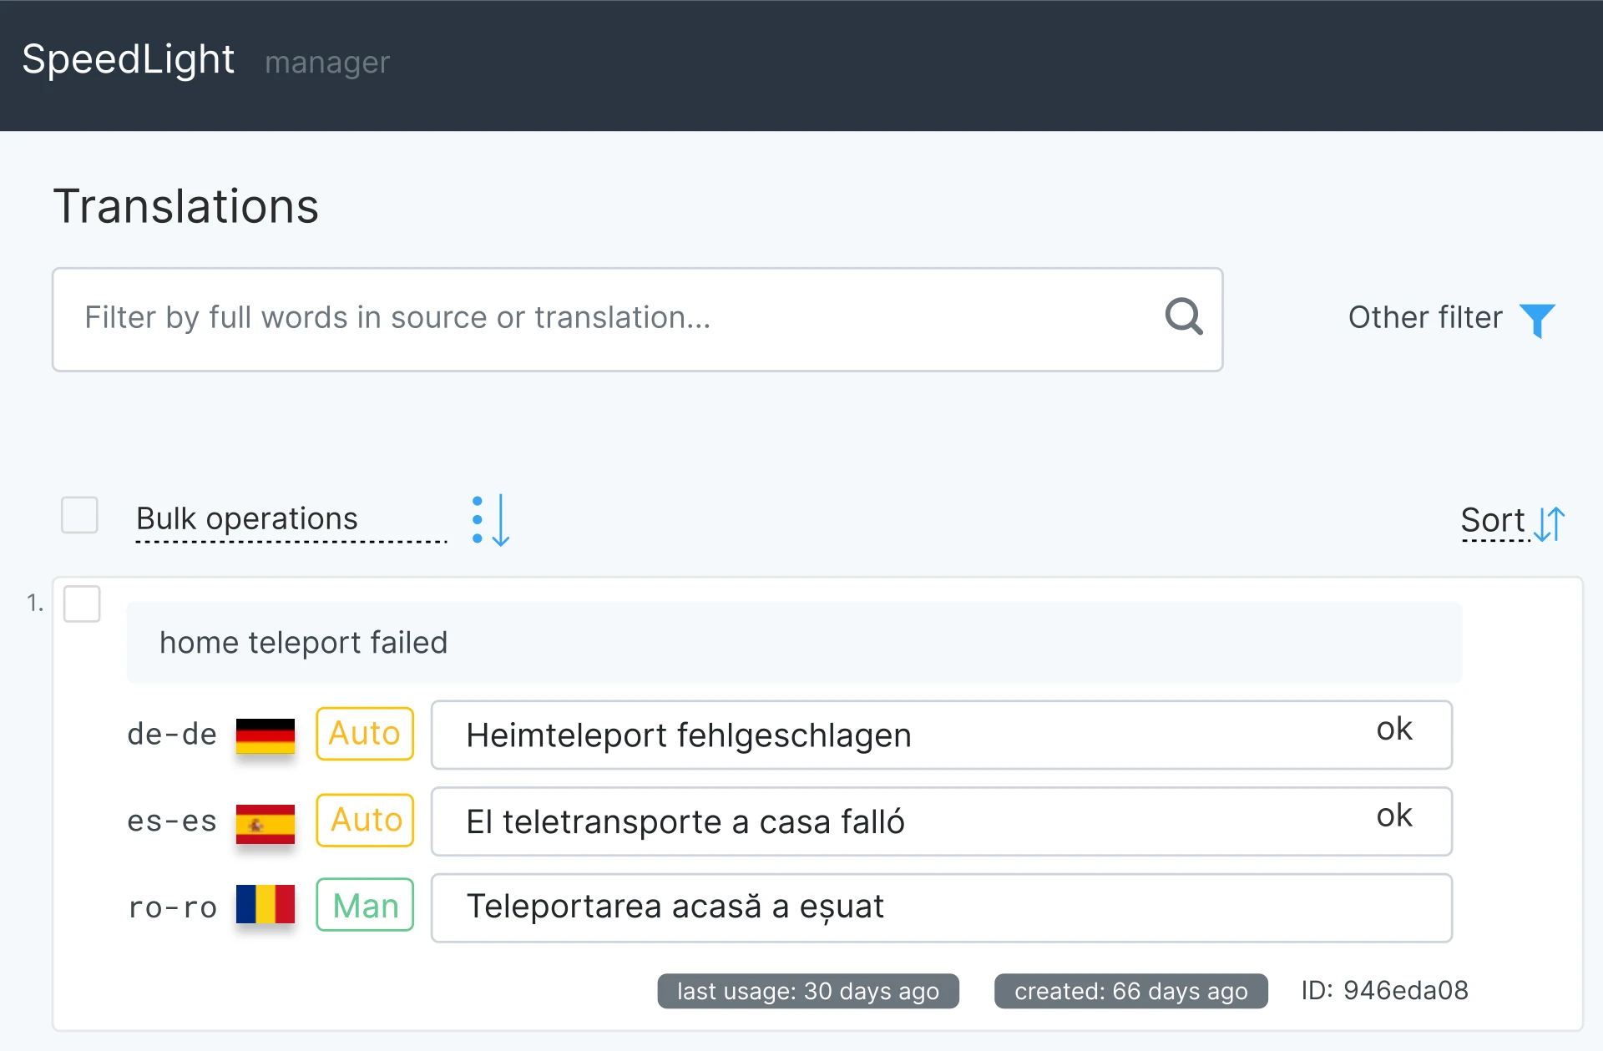
Task: Click the last usage 30 days ago tag
Action: 807,991
